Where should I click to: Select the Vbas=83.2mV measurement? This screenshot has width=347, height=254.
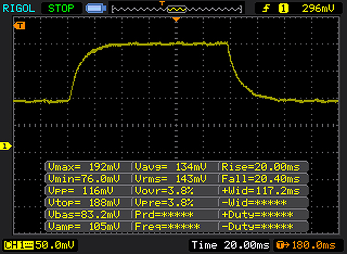(84, 214)
